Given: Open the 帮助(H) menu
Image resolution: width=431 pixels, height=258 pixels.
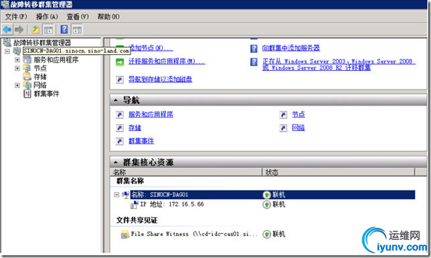Looking at the screenshot, I should (108, 17).
